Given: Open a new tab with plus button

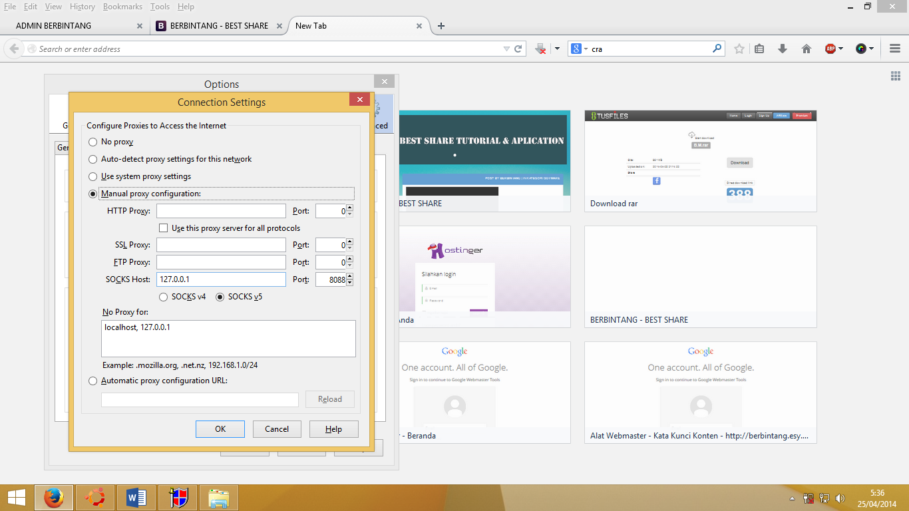Looking at the screenshot, I should 441,26.
